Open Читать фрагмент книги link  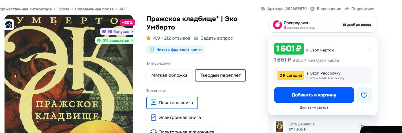click(176, 49)
